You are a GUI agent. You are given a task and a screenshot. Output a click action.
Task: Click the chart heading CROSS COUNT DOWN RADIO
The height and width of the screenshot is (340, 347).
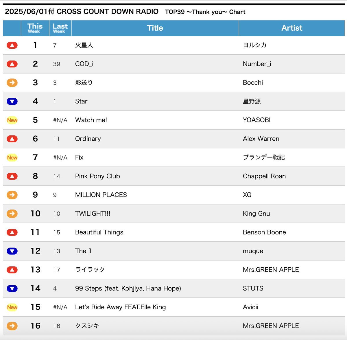tap(108, 12)
